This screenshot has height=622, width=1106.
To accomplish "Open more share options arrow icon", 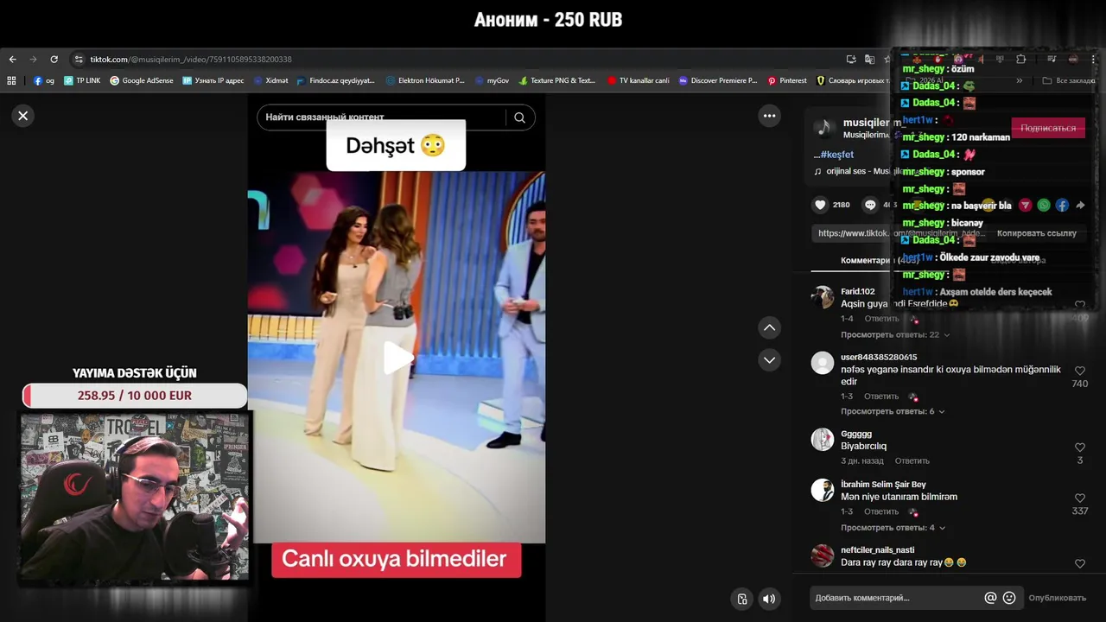I will point(1080,205).
